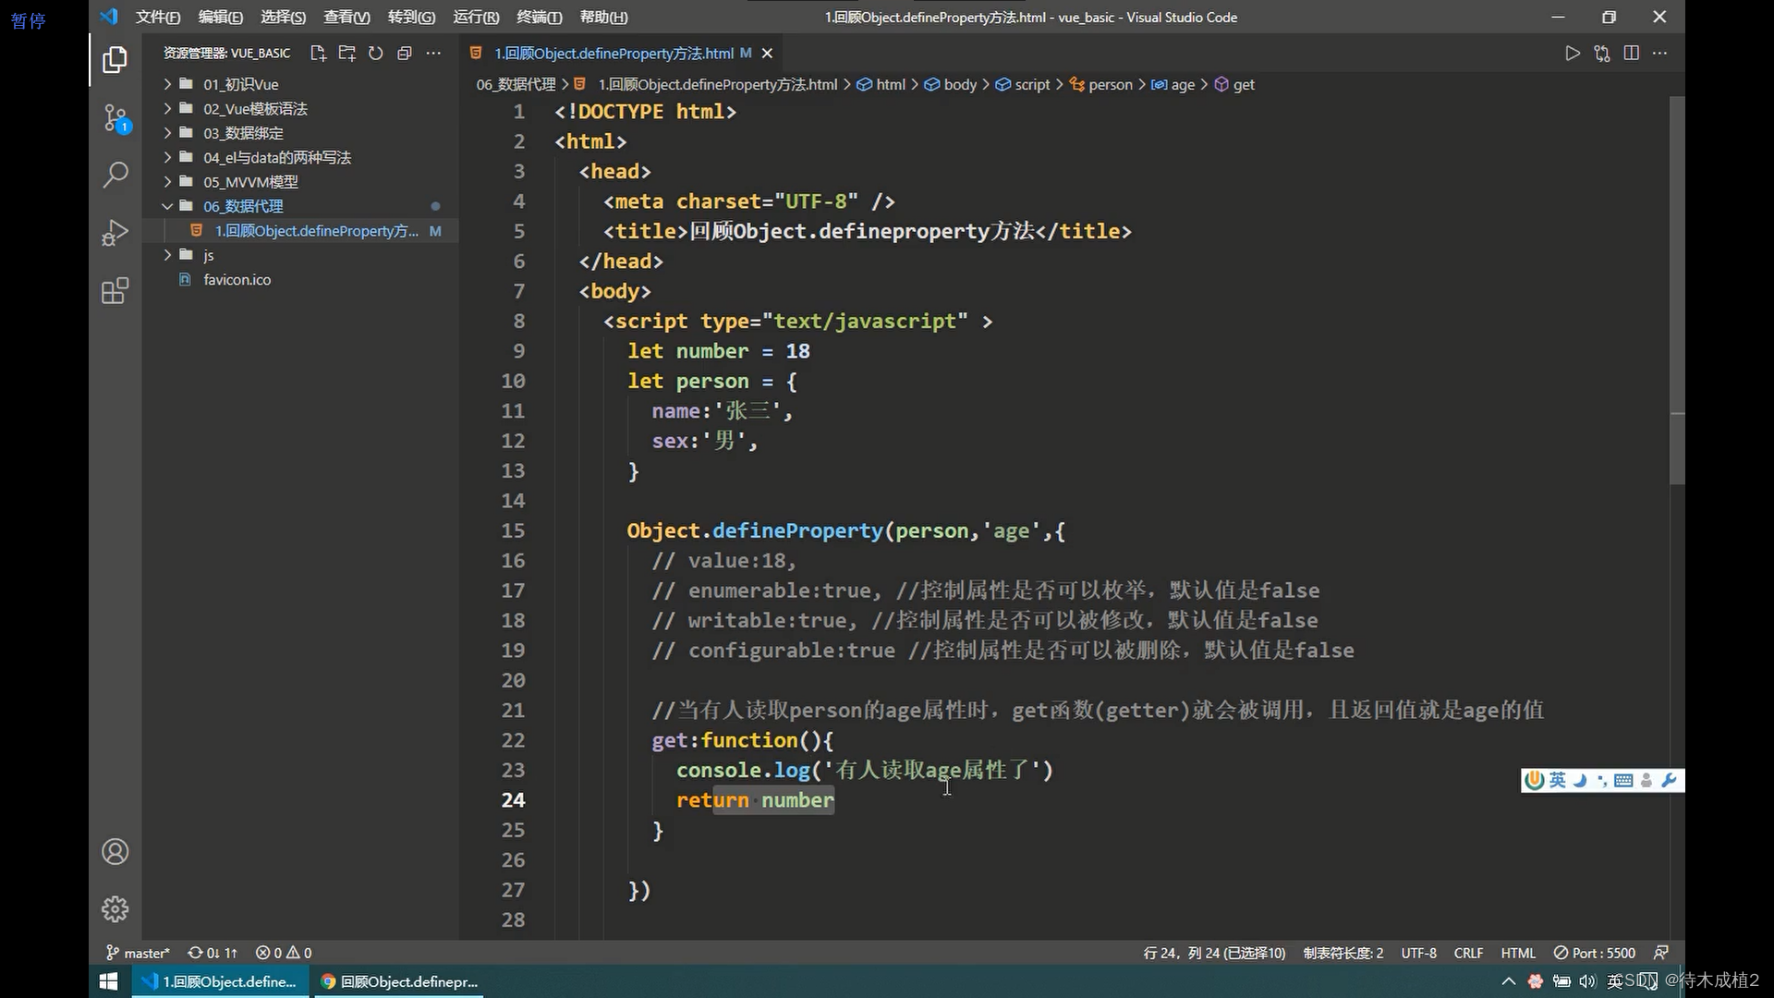Open the Search view in activity bar
1774x998 pixels.
pos(115,175)
